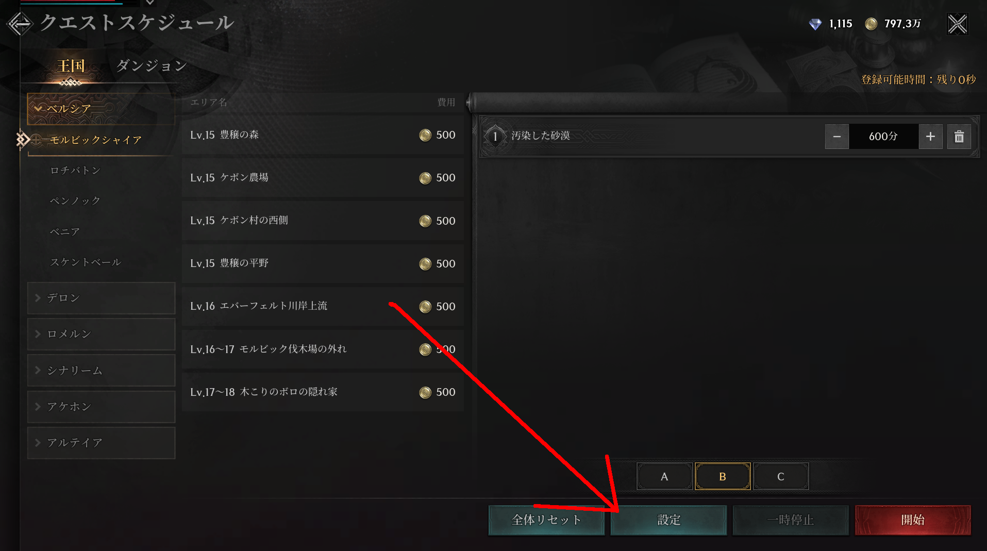Select the ロチバトン sub-area

click(x=75, y=170)
